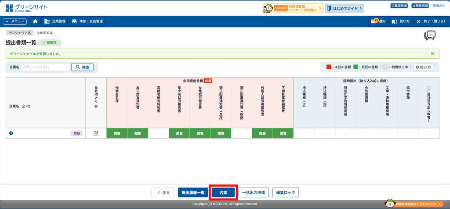Click 終了（閉じる） in navbar
This screenshot has height=209, width=450.
tap(431, 21)
